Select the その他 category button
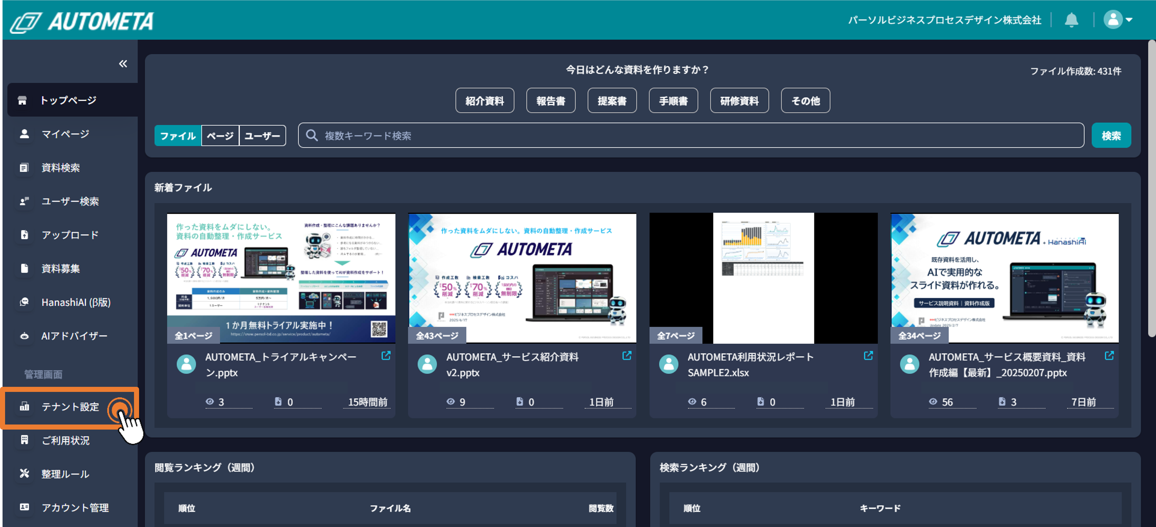 pos(805,101)
